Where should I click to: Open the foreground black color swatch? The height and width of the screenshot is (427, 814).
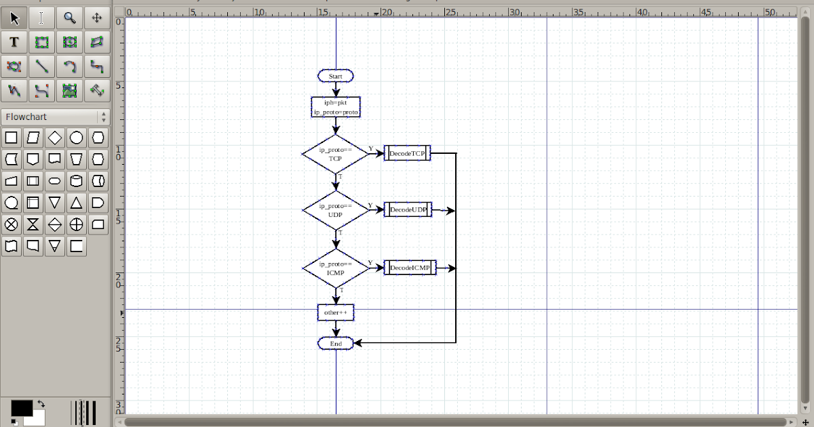21,408
